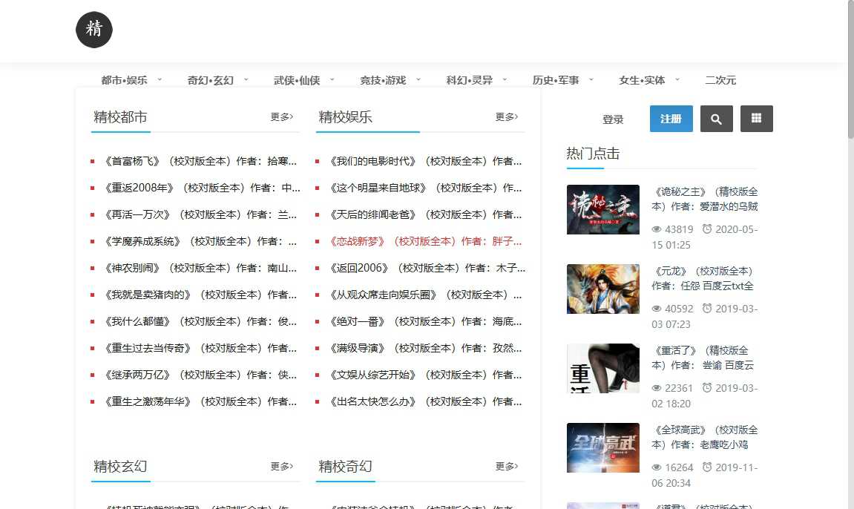This screenshot has height=509, width=854.
Task: Open the 精校娱乐 section heading
Action: click(x=345, y=117)
